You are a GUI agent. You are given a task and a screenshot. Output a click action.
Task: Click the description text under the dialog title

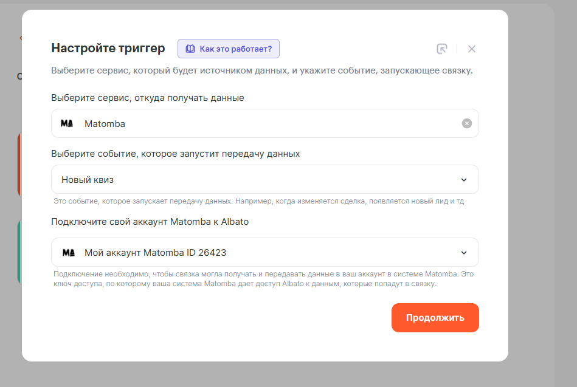261,71
